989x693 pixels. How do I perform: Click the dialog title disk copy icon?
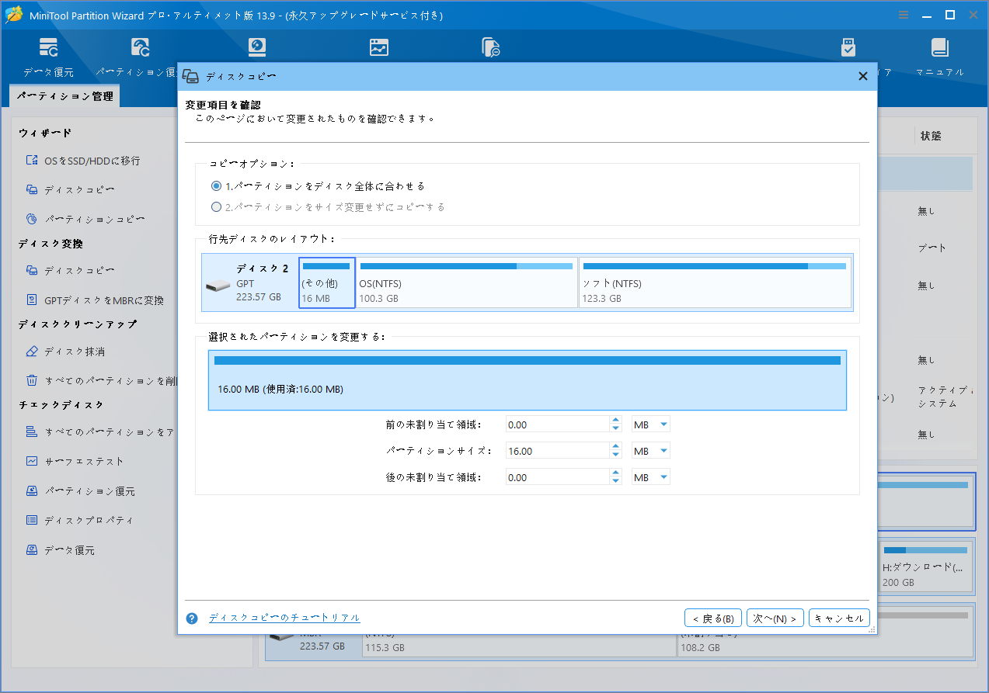pos(190,76)
